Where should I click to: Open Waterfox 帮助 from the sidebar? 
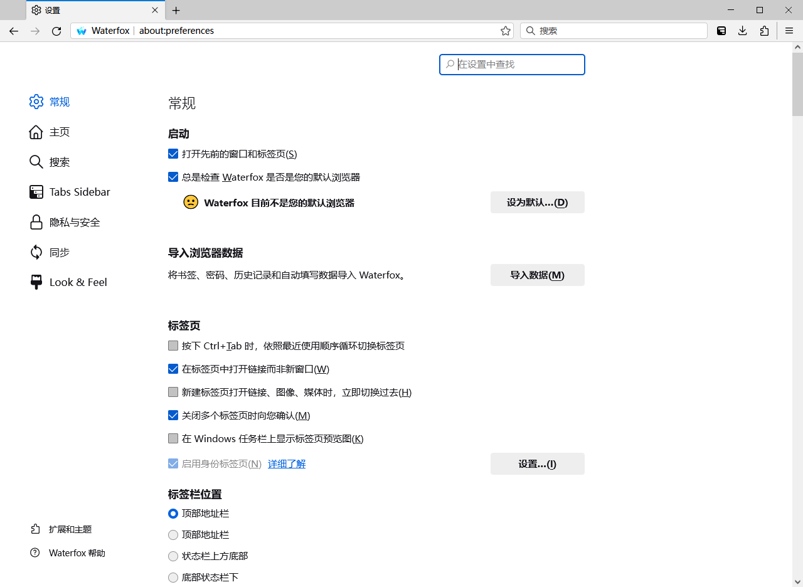[68, 553]
